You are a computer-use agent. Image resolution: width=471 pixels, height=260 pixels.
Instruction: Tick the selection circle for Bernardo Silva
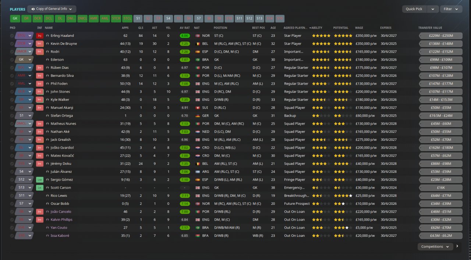point(12,76)
